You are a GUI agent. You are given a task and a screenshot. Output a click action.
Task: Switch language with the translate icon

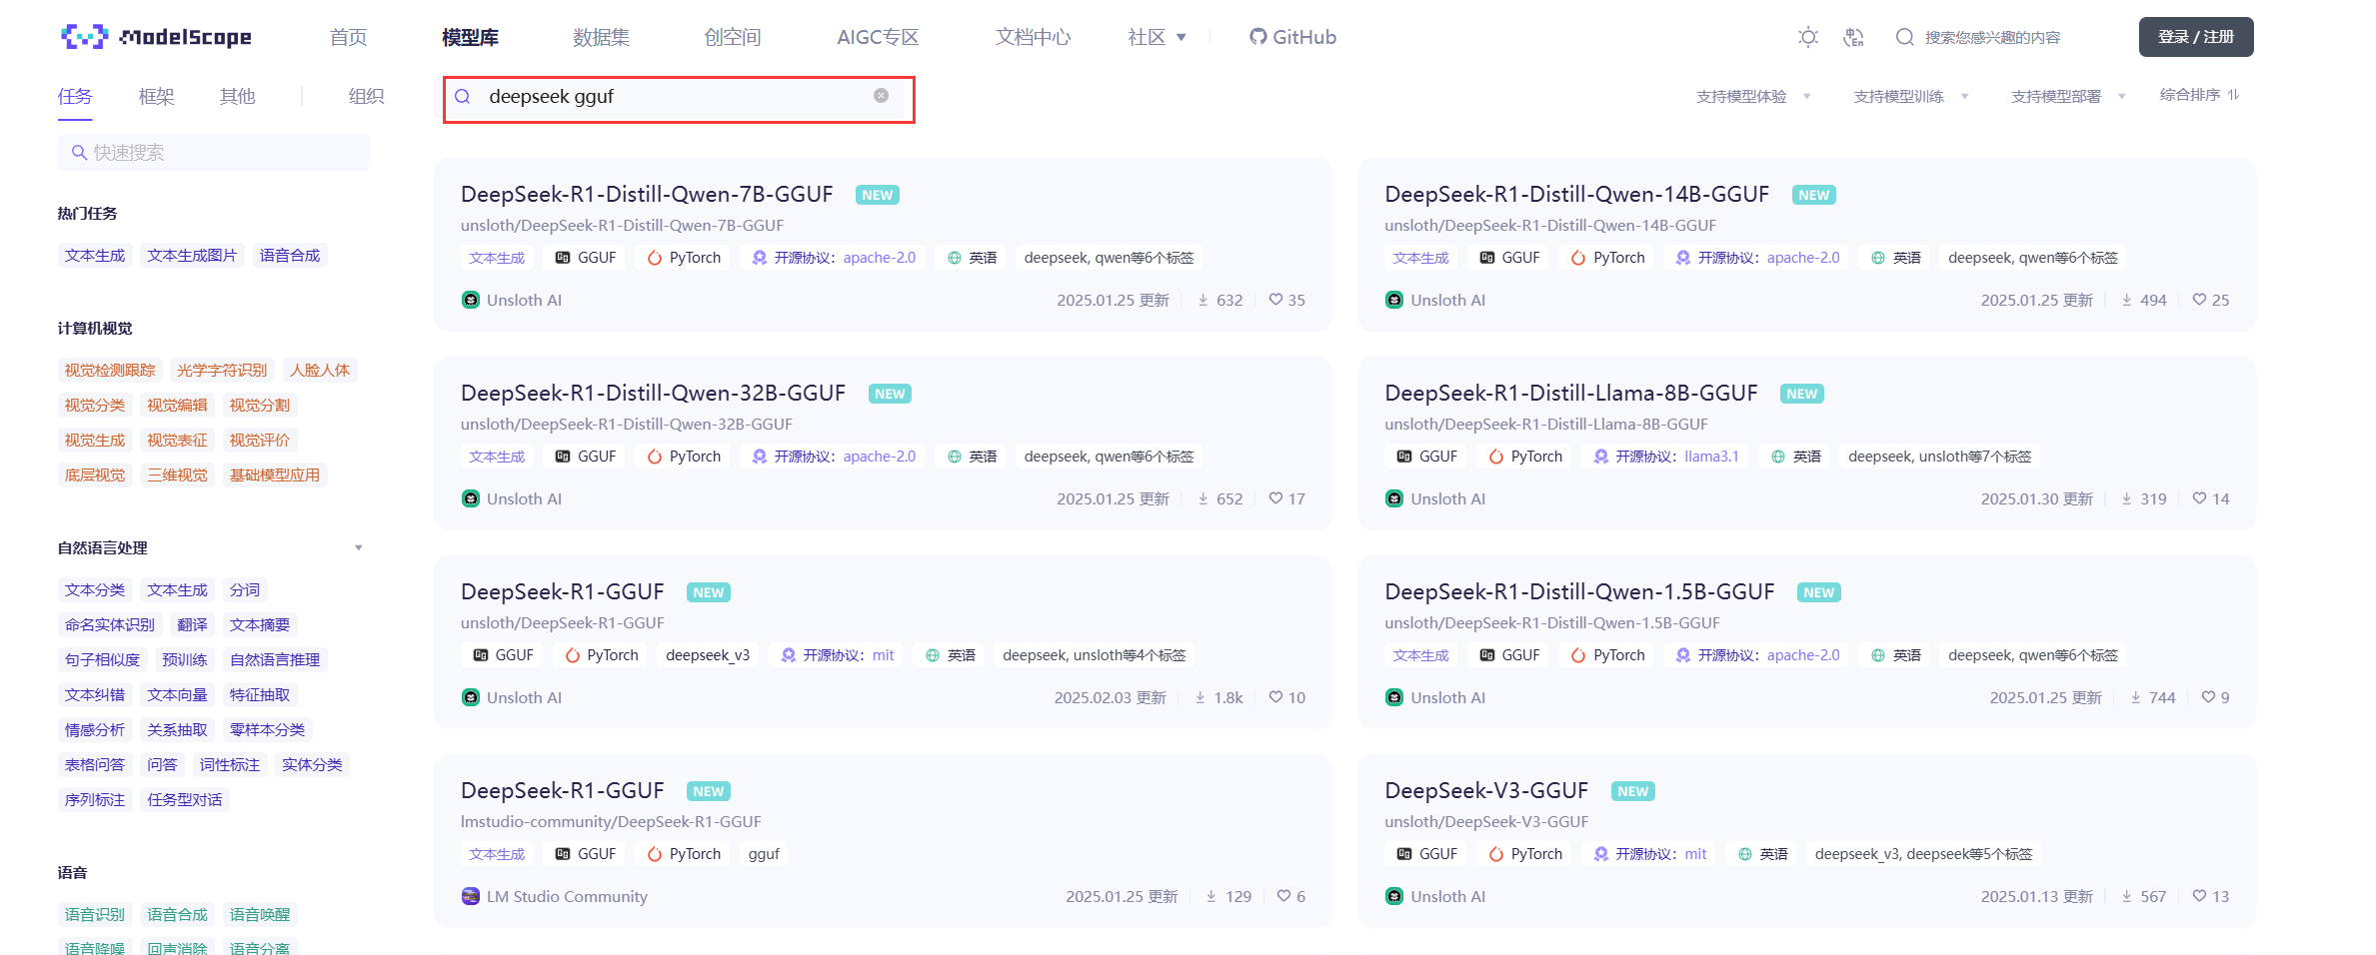1853,37
